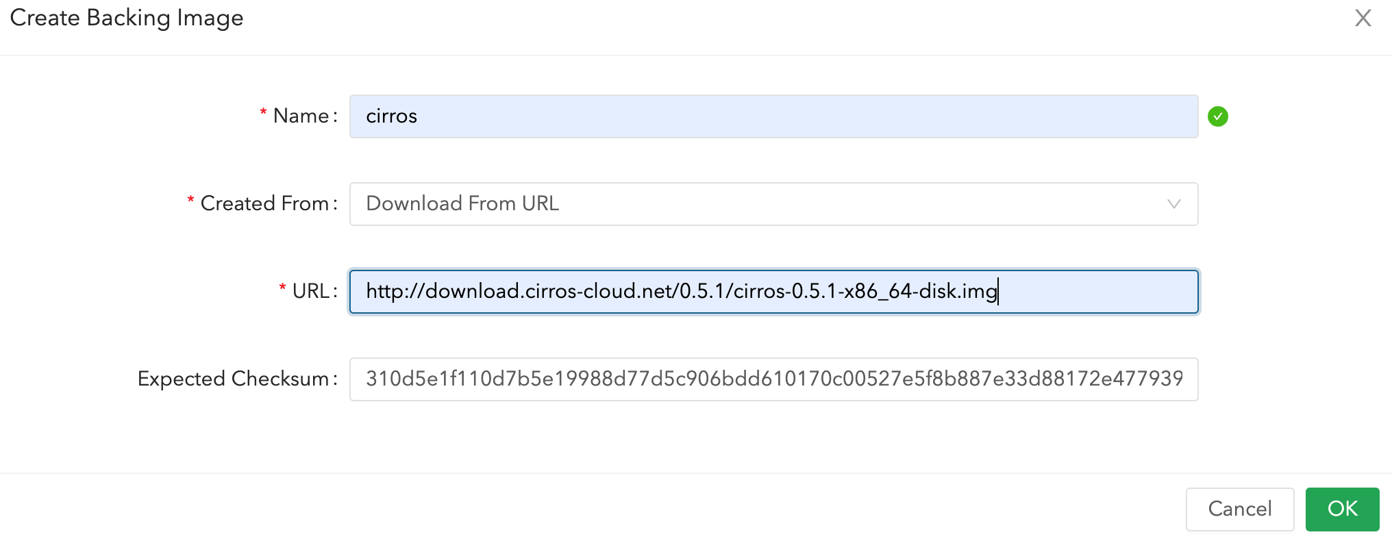Select the cirros text in Name field
The height and width of the screenshot is (541, 1392).
390,116
